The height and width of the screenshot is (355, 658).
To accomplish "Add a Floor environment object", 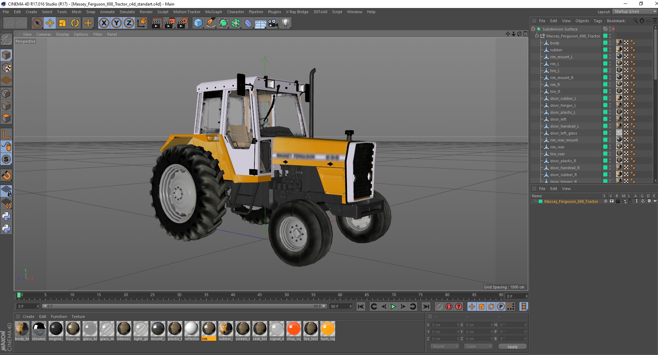I will (x=261, y=23).
